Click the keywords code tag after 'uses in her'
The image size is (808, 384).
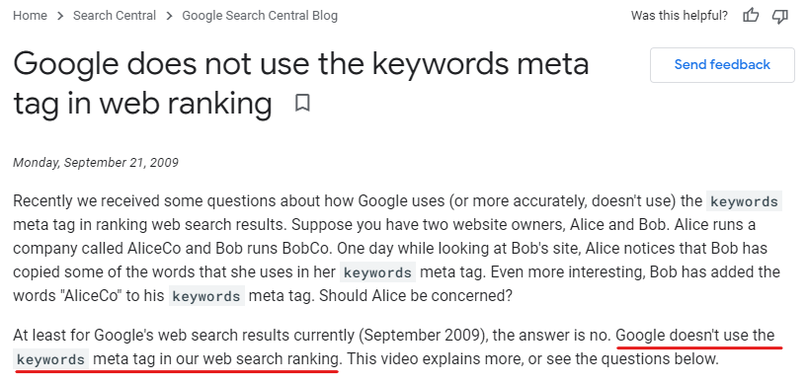pos(377,272)
